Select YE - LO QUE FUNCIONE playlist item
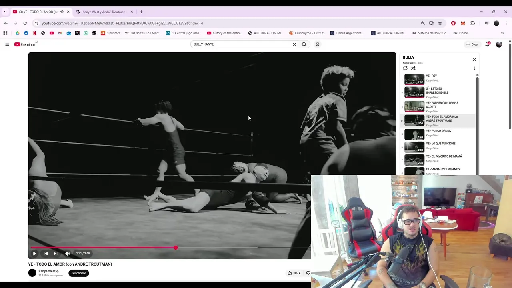 pyautogui.click(x=438, y=147)
